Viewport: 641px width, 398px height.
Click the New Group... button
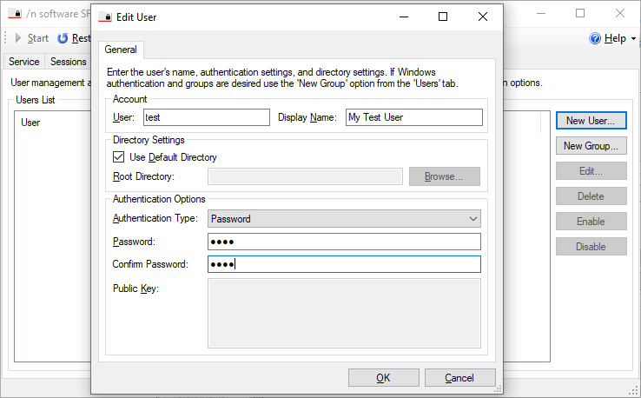590,146
